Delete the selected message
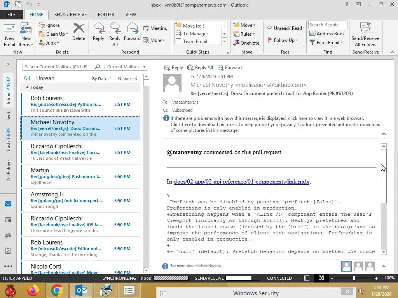The width and height of the screenshot is (398, 298). pos(79,32)
